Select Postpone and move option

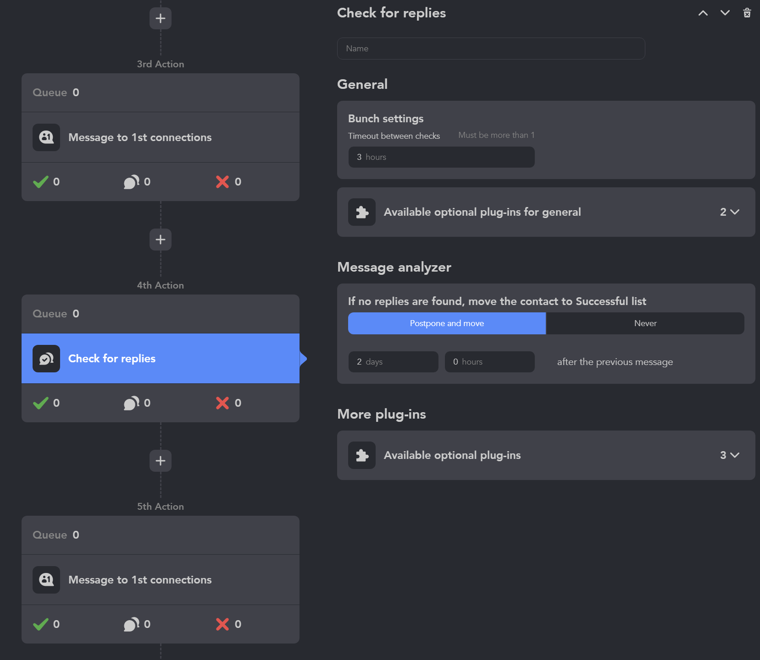(x=447, y=323)
